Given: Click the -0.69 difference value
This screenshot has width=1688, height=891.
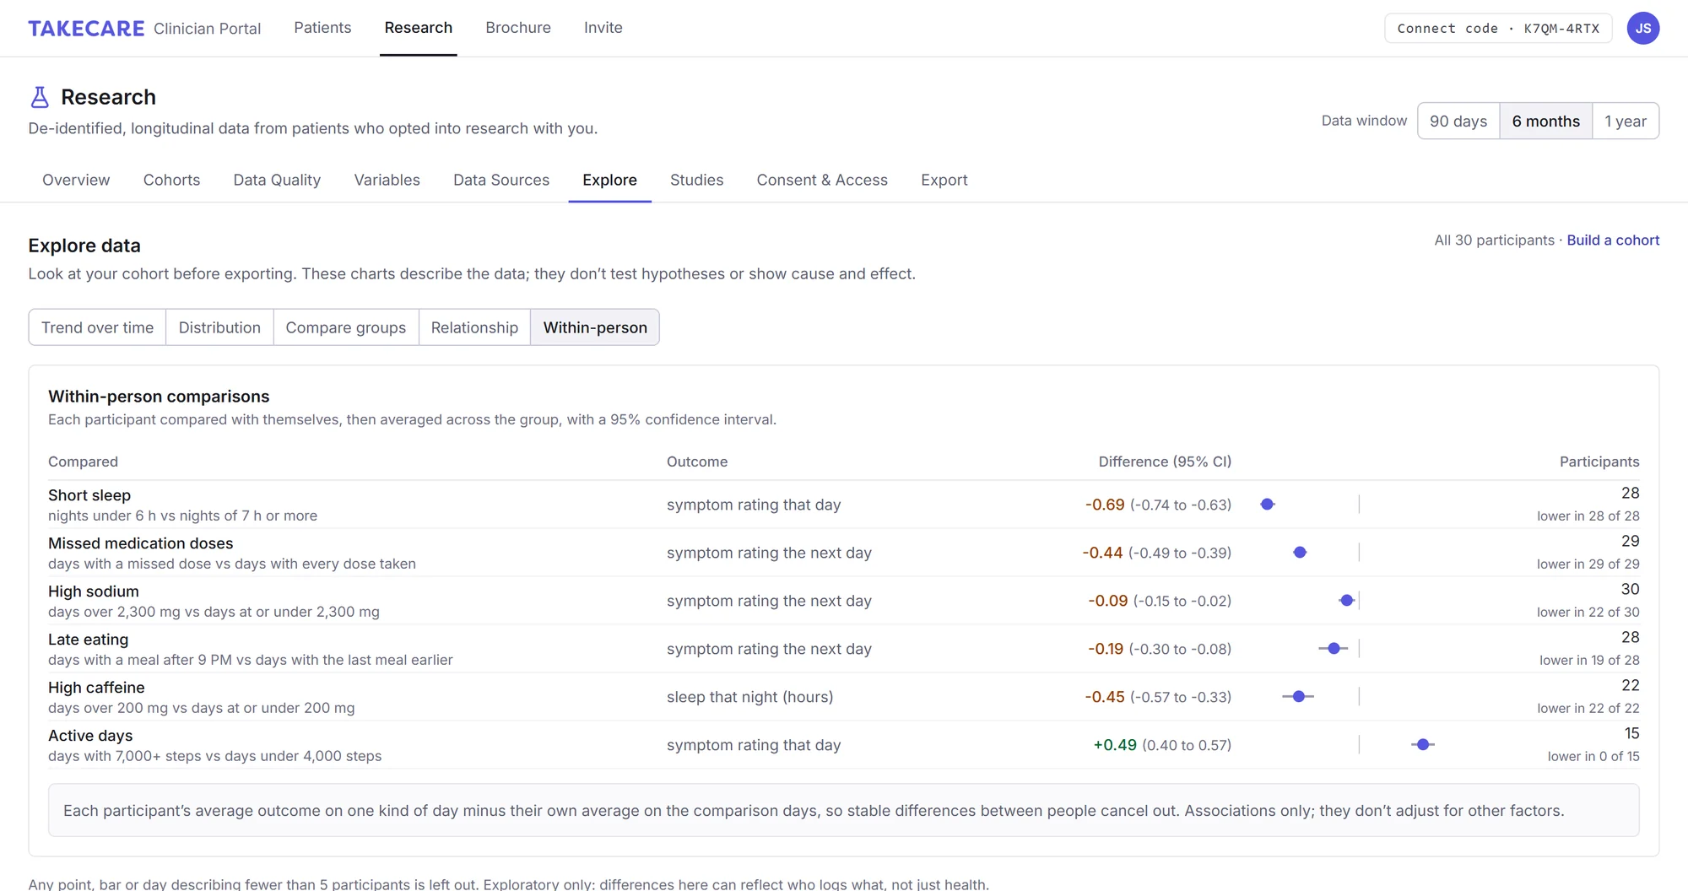Looking at the screenshot, I should (x=1105, y=505).
